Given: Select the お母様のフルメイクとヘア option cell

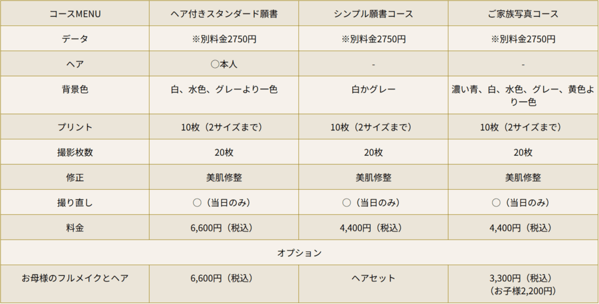Looking at the screenshot, I should pos(75,278).
